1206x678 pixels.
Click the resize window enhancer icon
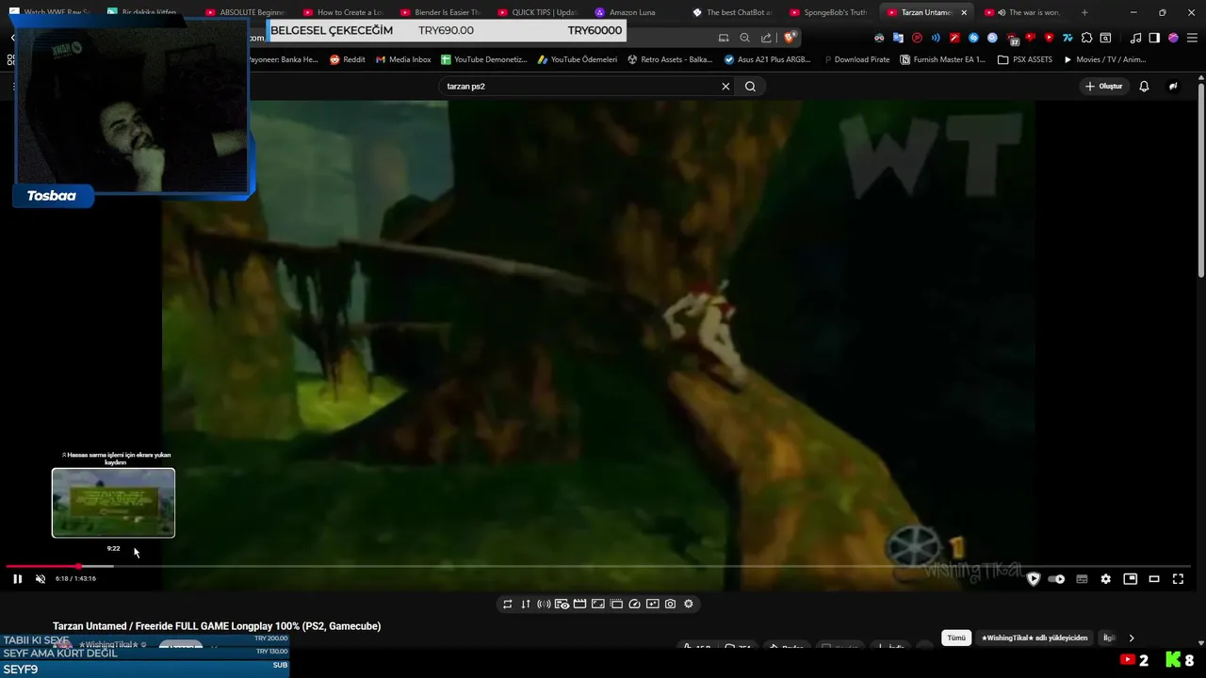point(598,604)
